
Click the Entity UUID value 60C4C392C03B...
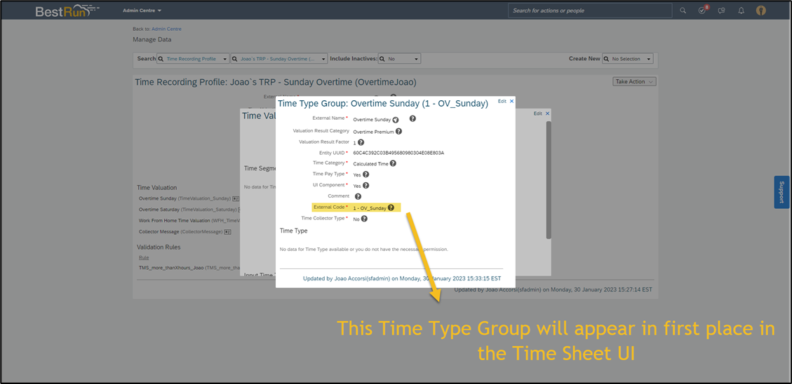[x=398, y=152]
